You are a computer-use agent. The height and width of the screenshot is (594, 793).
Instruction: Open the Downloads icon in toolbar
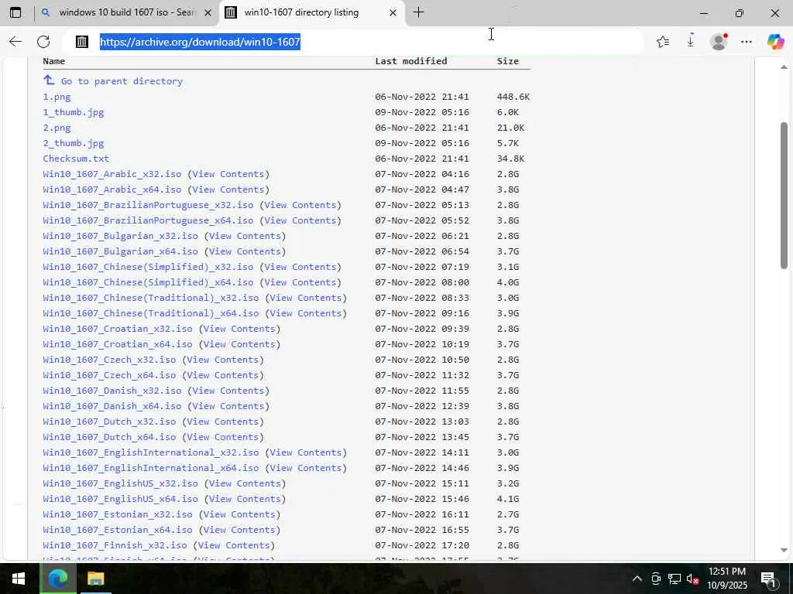(x=690, y=42)
